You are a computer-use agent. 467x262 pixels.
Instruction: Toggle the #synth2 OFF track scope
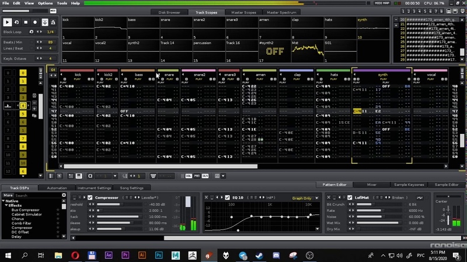point(274,51)
